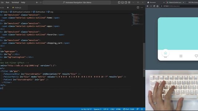This screenshot has height=111, width=198.
Task: Switch to Material Symbols browser tab
Action: click(175, 2)
